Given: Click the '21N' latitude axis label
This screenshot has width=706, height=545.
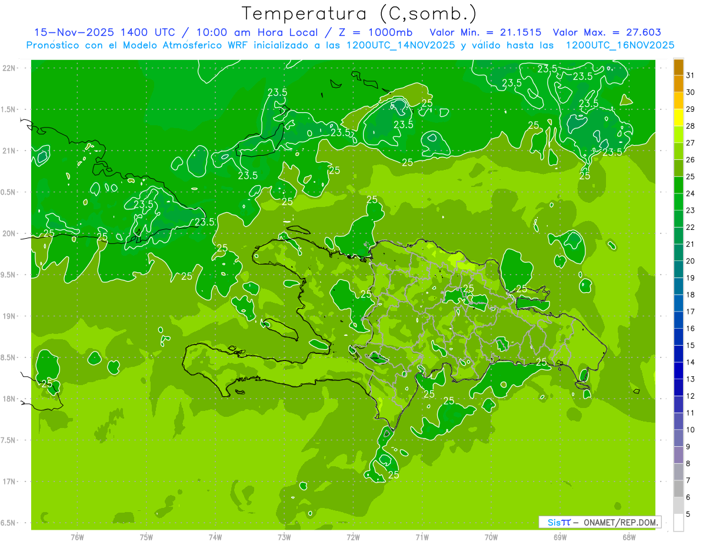Looking at the screenshot, I should [x=9, y=151].
